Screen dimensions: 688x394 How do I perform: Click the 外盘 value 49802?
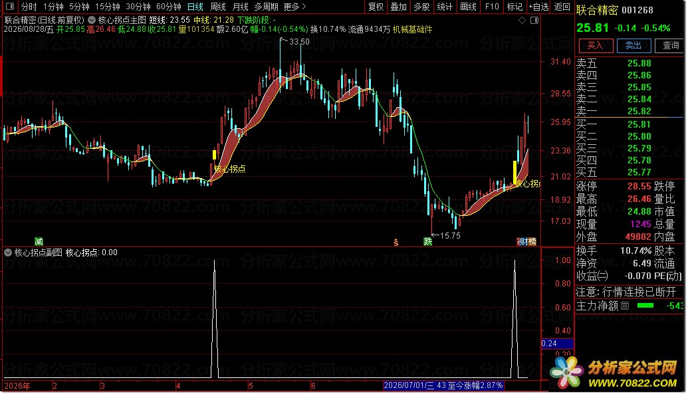[638, 237]
